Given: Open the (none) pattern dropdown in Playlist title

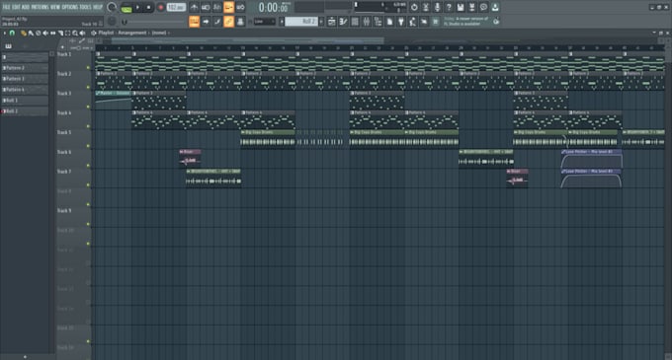Looking at the screenshot, I should (x=158, y=33).
